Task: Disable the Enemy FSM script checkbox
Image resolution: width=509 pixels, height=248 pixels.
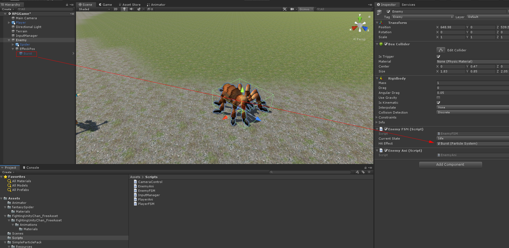Action: 386,129
